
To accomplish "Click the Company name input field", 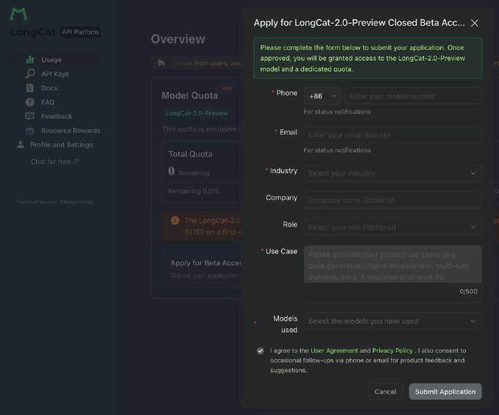I will pyautogui.click(x=393, y=200).
